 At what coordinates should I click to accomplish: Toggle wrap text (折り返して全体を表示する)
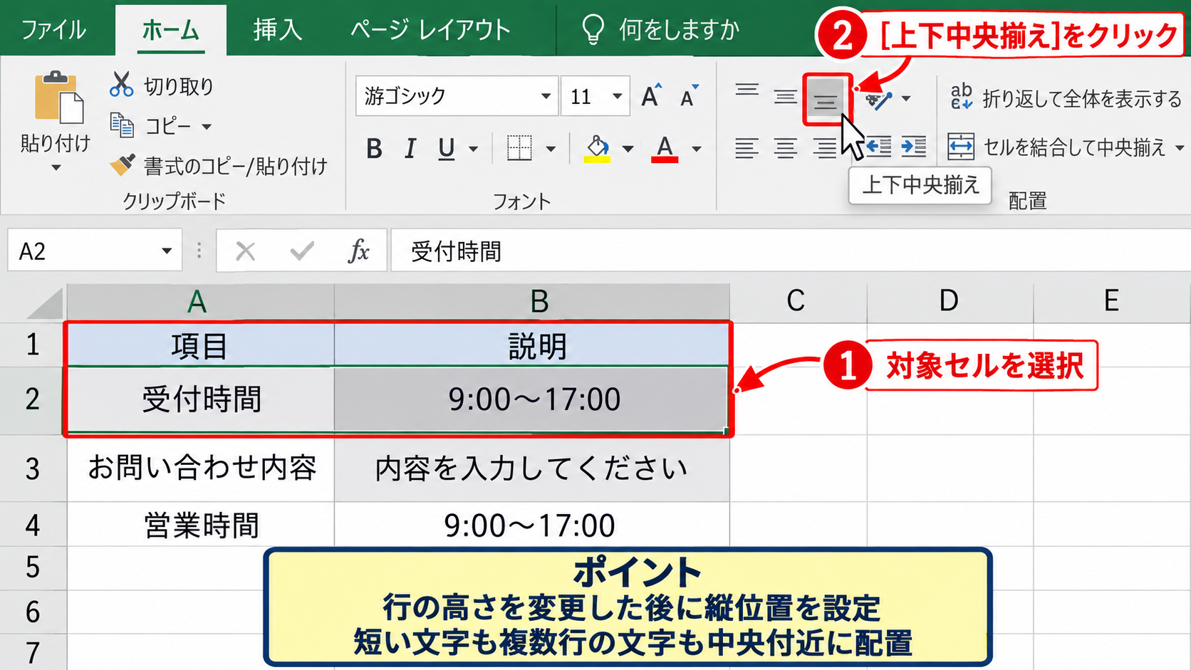pyautogui.click(x=1066, y=98)
